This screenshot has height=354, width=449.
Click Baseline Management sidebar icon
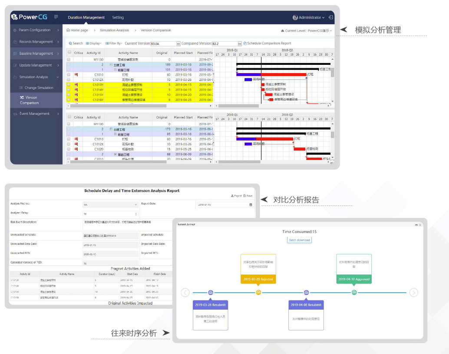click(x=15, y=53)
